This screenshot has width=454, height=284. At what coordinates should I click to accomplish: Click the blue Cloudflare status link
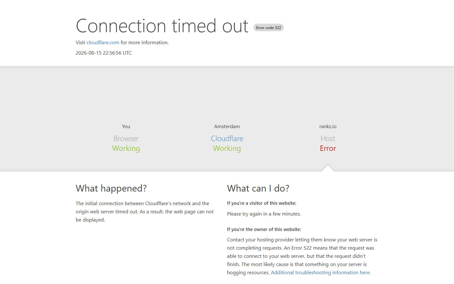tap(227, 139)
